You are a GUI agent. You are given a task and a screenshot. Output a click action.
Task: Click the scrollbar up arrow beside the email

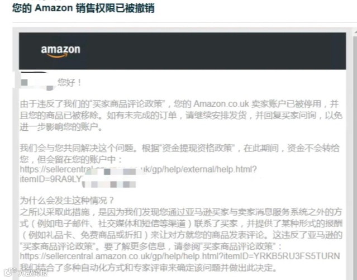pos(355,34)
